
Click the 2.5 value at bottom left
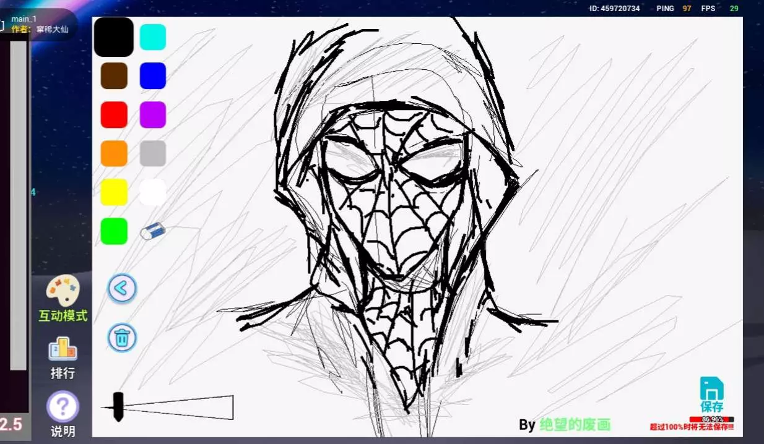[11, 425]
